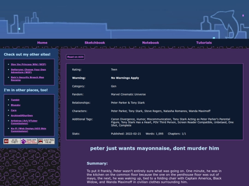Click the 'I'm in other places, too!' heading
The width and height of the screenshot is (249, 186).
(26, 90)
